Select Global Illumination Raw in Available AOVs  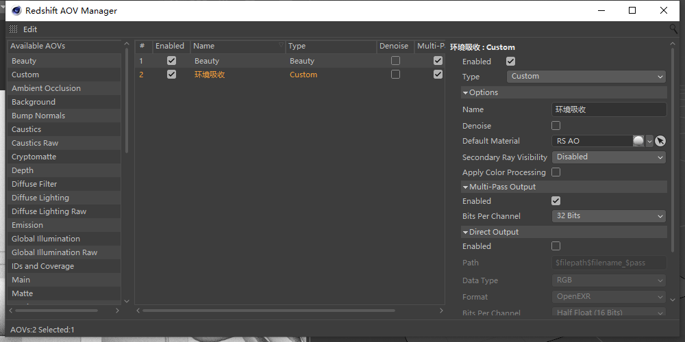[64, 252]
